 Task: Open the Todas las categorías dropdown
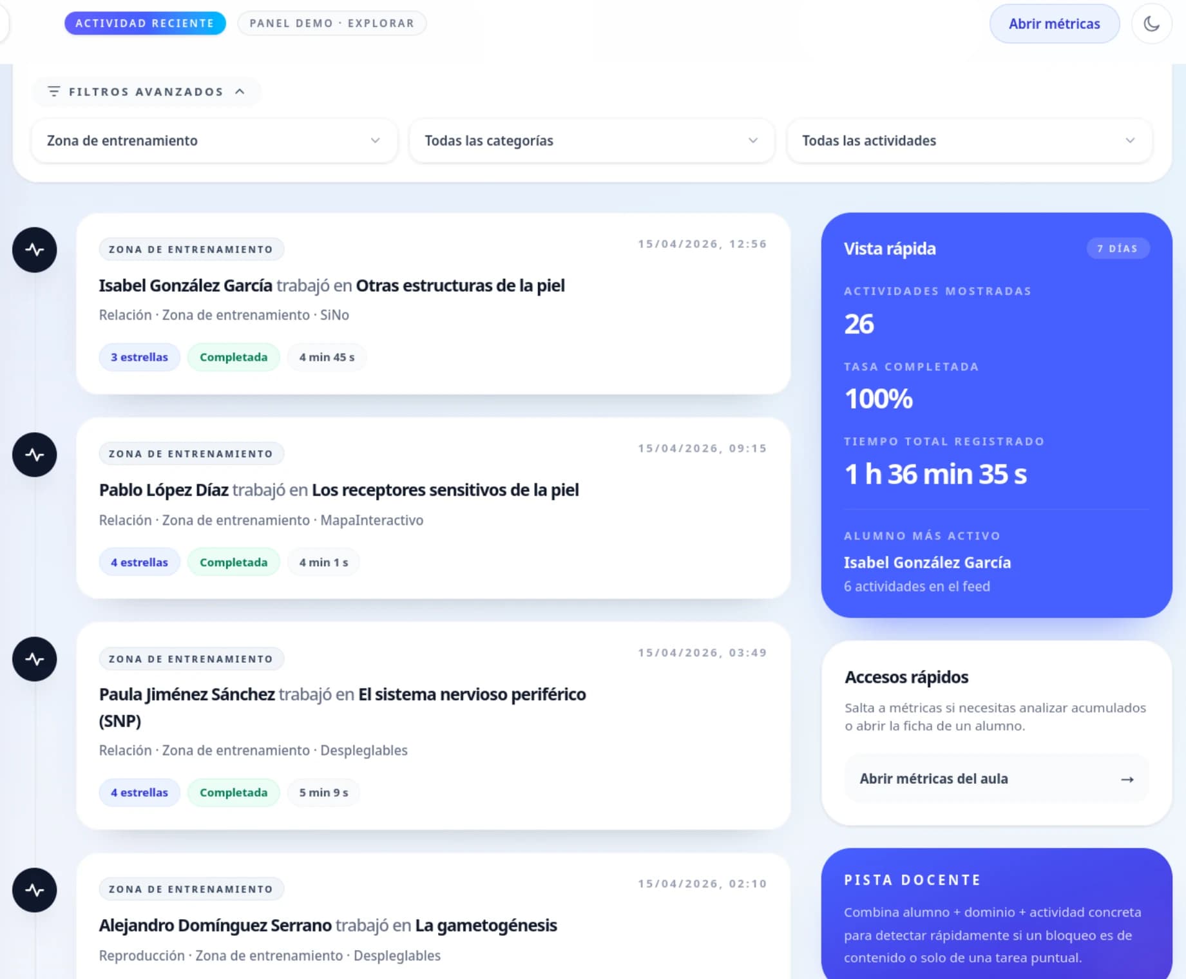point(591,140)
